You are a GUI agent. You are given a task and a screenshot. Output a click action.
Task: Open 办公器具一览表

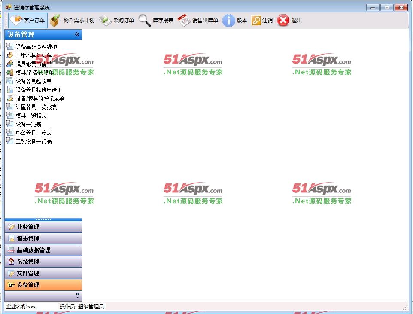click(x=34, y=133)
